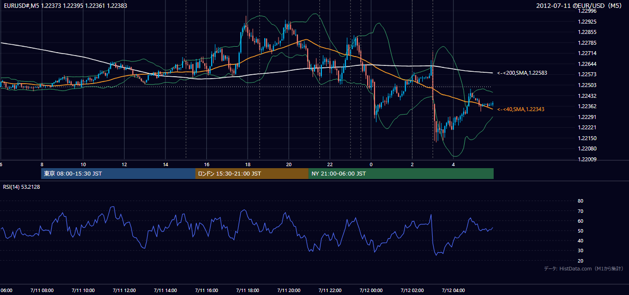Screen dimensions: 629x295
Task: Click price axis value 1.22855
Action: (x=587, y=32)
